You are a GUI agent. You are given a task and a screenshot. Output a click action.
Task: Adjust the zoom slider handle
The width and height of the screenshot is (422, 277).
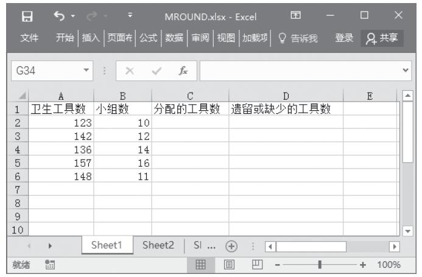point(320,265)
